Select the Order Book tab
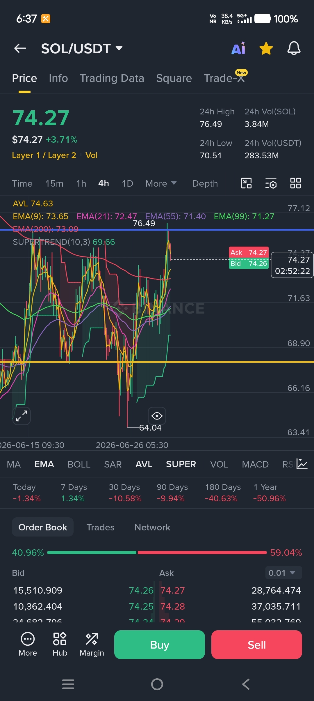 tap(43, 527)
